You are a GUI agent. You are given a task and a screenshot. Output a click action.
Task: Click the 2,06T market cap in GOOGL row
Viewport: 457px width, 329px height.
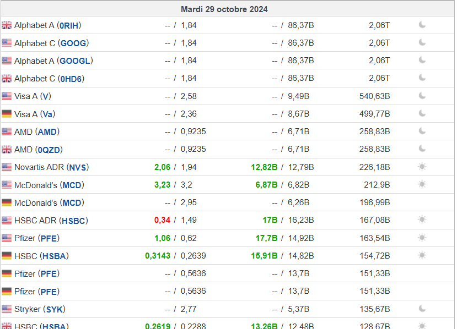(379, 61)
